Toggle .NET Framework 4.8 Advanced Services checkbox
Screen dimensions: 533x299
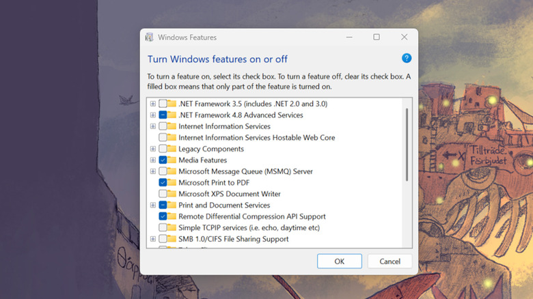click(x=163, y=115)
